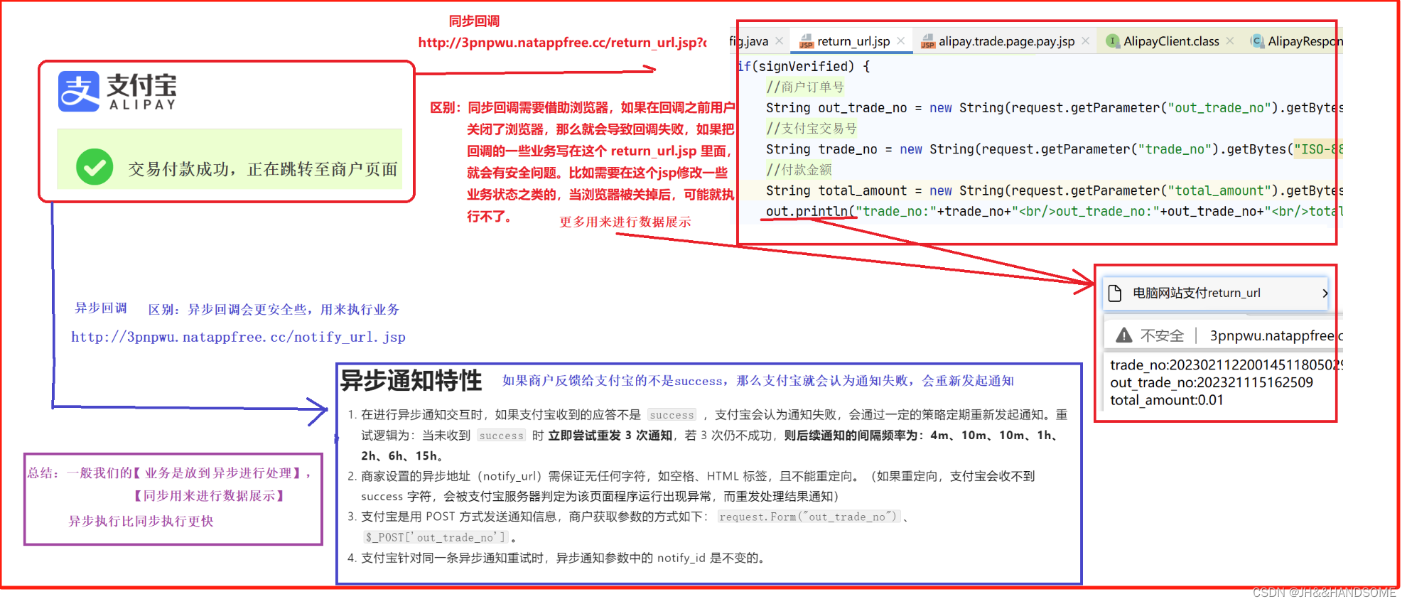Click the code line 'String total_amount'
This screenshot has width=1407, height=604.
[x=1054, y=190]
